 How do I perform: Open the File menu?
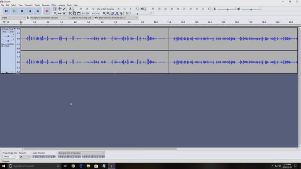pos(2,5)
